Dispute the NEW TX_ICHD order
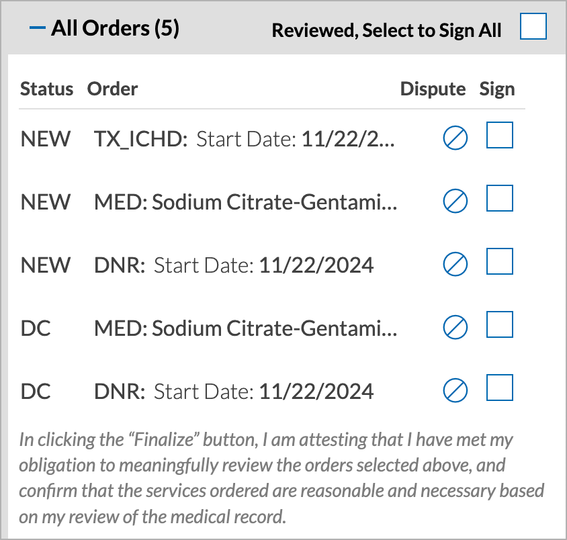Screen dimensions: 567x540 (455, 138)
